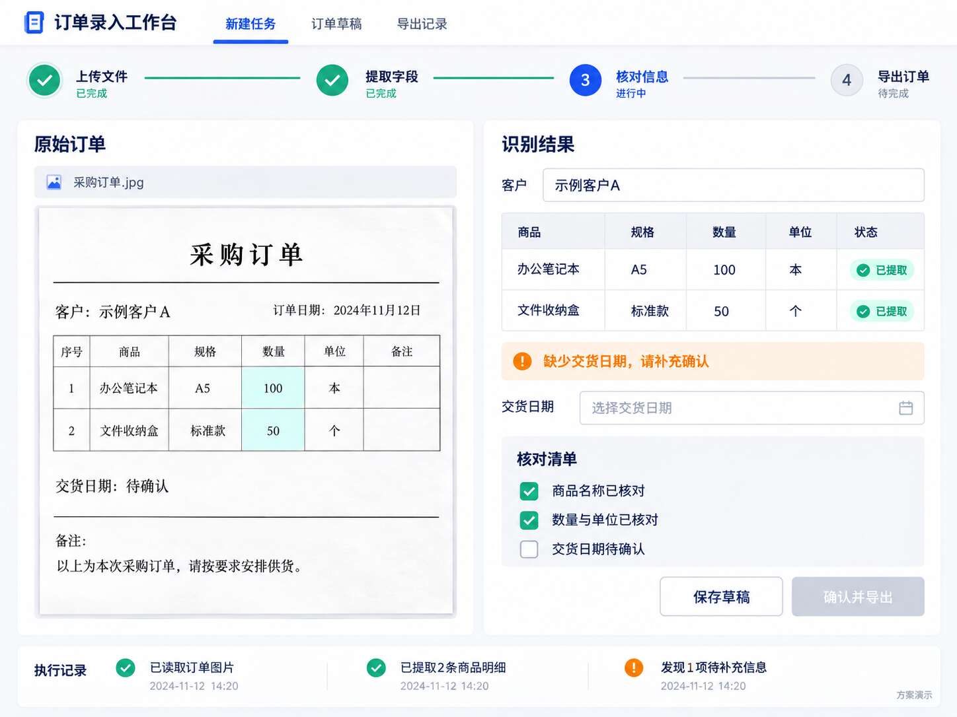Uncheck 数量与单位已核对 checkbox

coord(529,520)
